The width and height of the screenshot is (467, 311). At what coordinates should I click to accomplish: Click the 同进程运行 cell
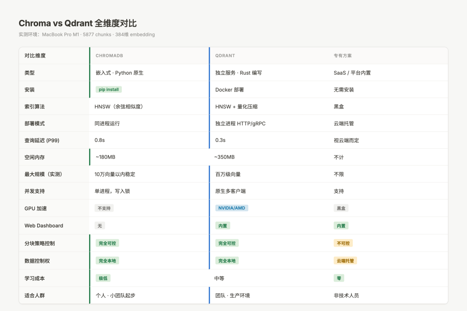pos(107,124)
